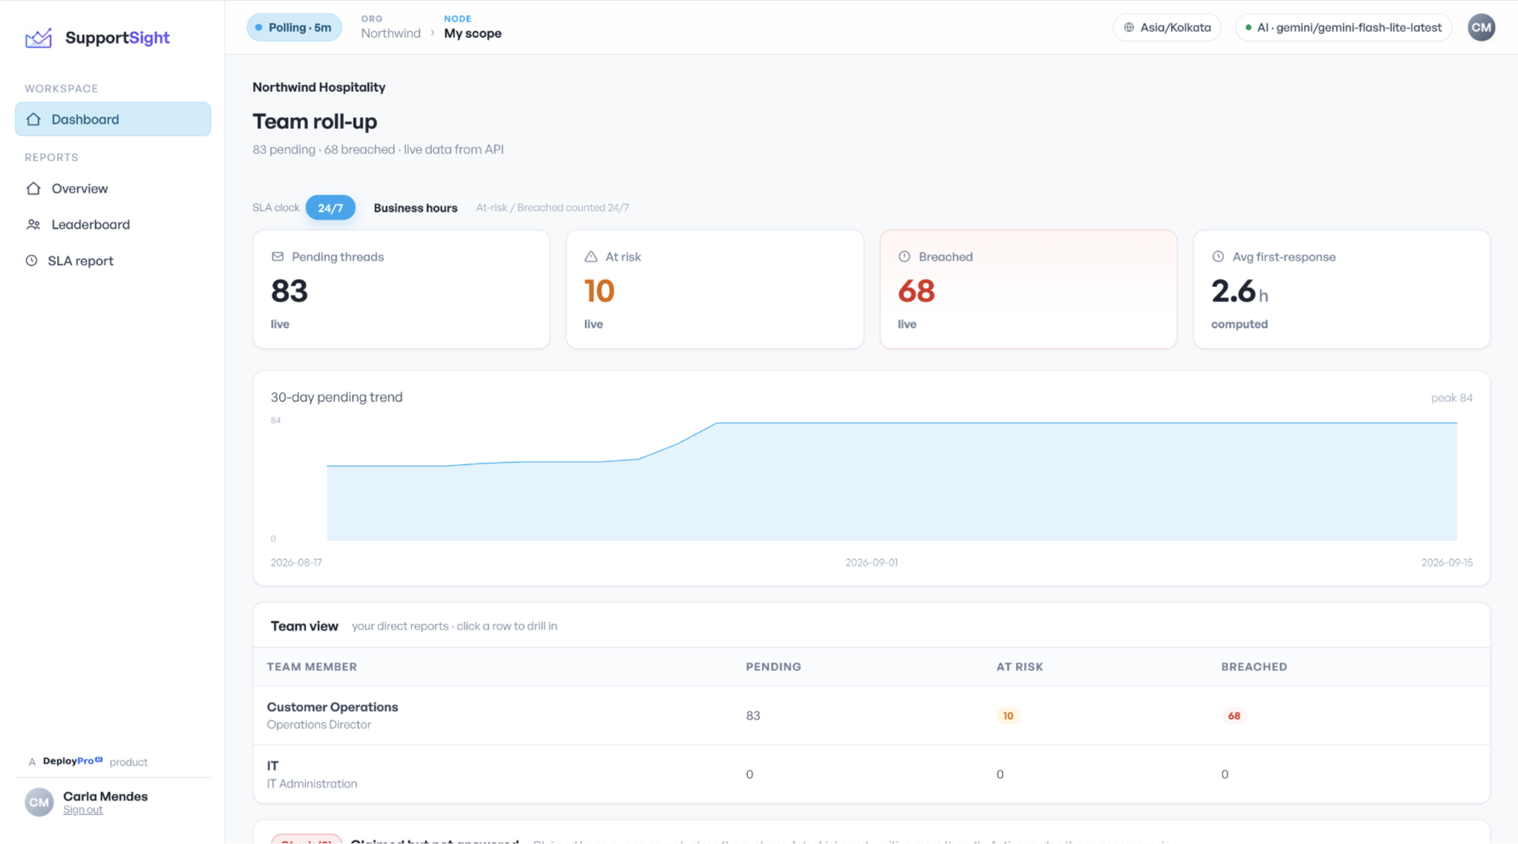Click the SLA report clock icon

(x=32, y=260)
